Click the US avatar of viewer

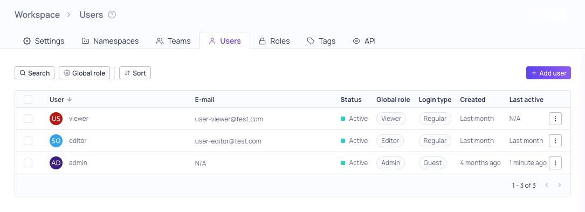pos(56,119)
